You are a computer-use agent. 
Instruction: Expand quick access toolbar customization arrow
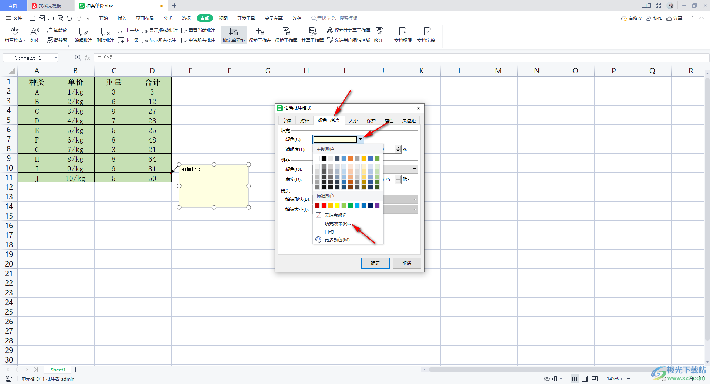coord(88,18)
